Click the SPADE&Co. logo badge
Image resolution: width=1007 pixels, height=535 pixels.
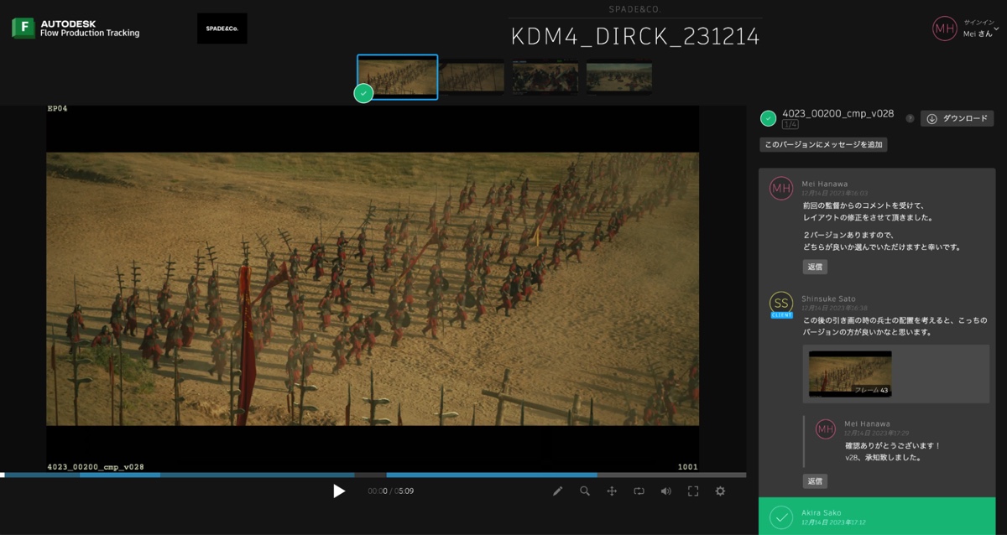coord(222,29)
